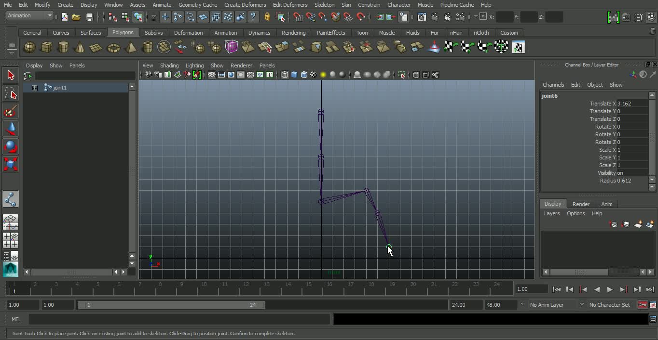This screenshot has width=658, height=340.
Task: Toggle the viewport grid display
Action: coord(212,75)
